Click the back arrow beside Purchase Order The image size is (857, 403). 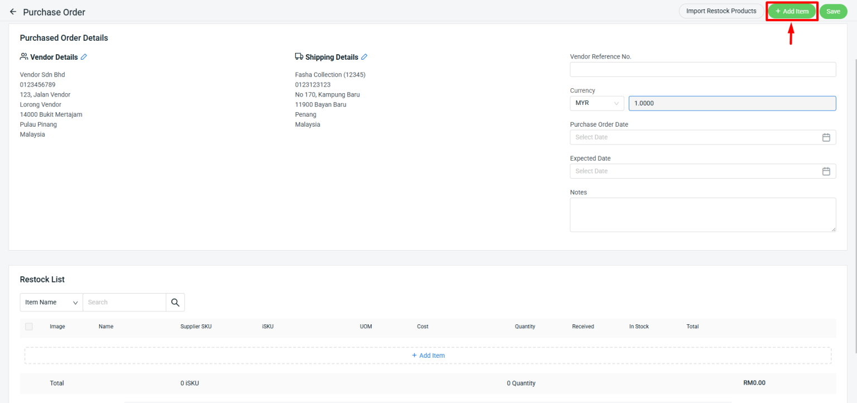click(13, 12)
